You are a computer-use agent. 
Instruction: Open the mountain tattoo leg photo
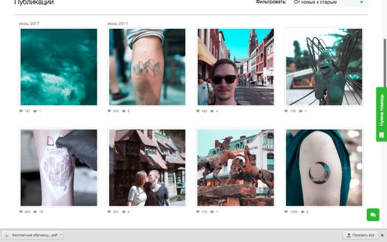pyautogui.click(x=147, y=67)
